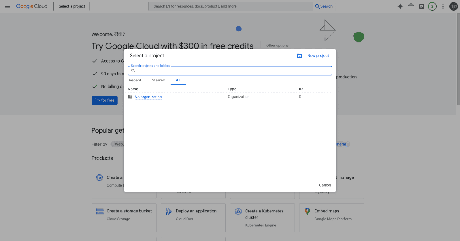Open the hamburger navigation menu

point(8,6)
